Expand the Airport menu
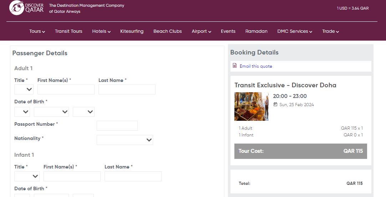This screenshot has height=197, width=386. (x=201, y=31)
